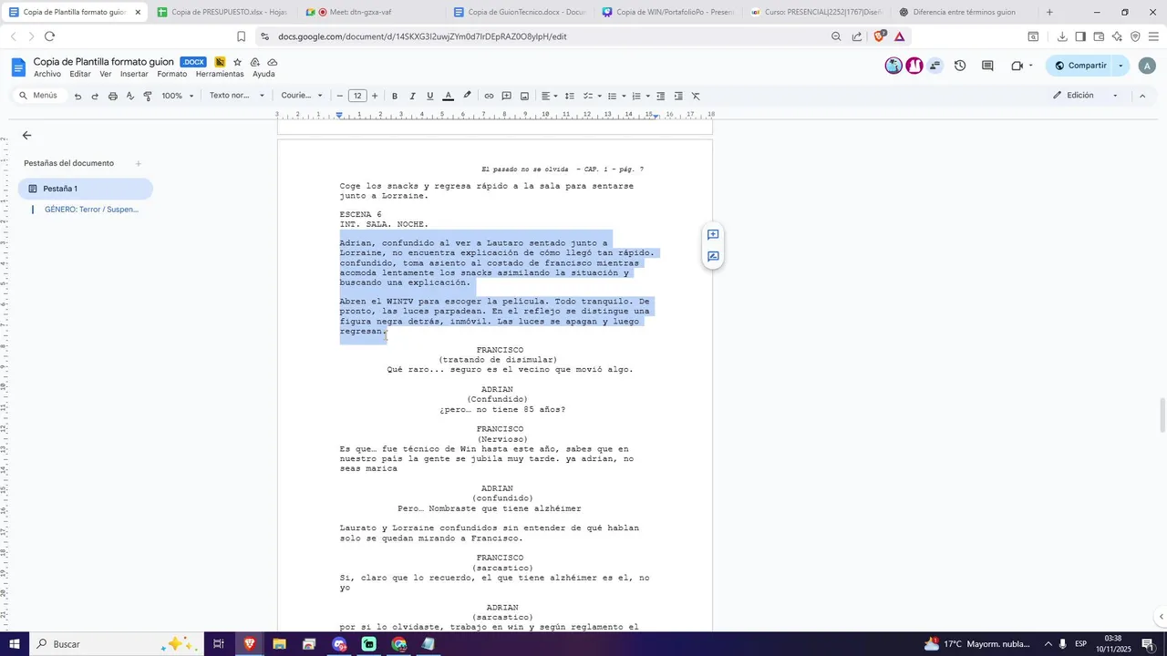Open the Menús search box
Screen dimensions: 1167x656
(x=38, y=96)
